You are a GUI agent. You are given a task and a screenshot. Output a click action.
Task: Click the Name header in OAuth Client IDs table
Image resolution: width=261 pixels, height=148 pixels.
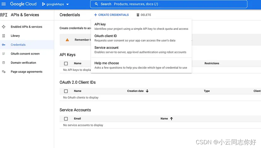(x=78, y=91)
